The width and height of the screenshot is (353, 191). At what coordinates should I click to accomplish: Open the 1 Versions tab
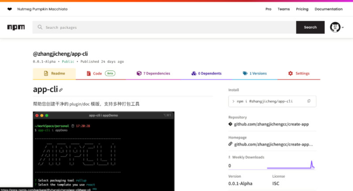tap(255, 74)
